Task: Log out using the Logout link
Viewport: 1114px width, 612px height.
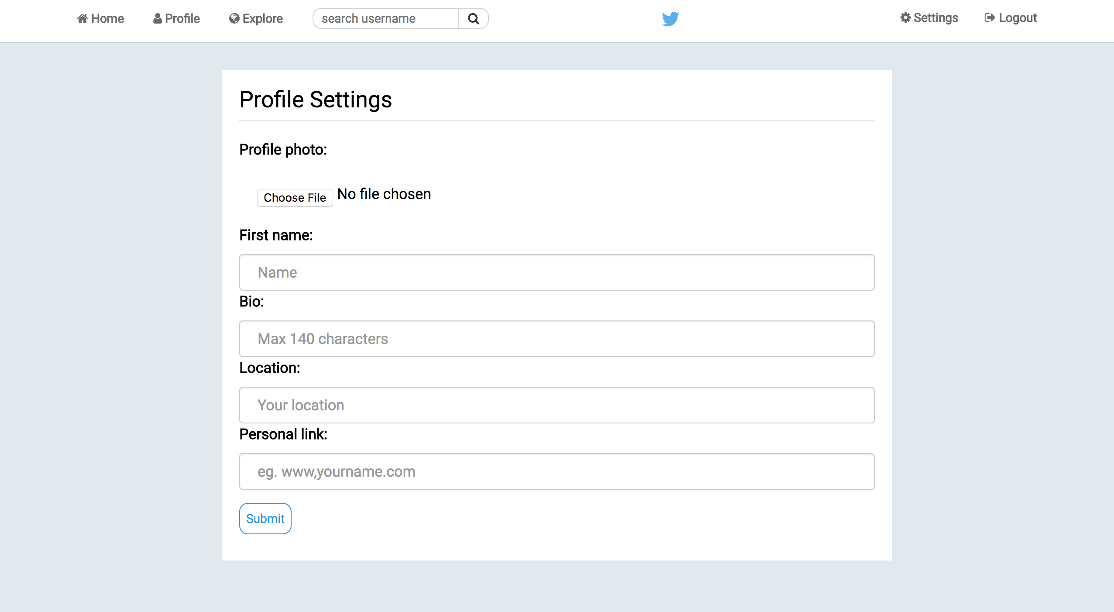Action: coord(1018,17)
